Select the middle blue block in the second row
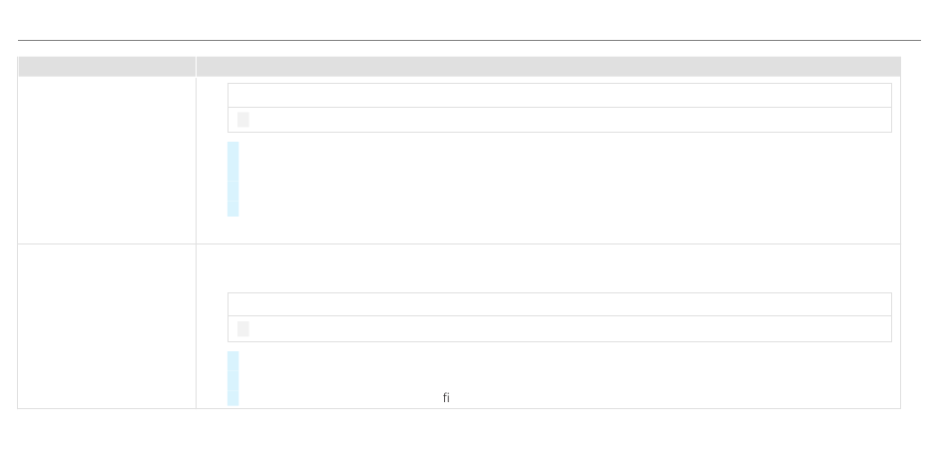Screen dimensions: 948x474 (233, 381)
